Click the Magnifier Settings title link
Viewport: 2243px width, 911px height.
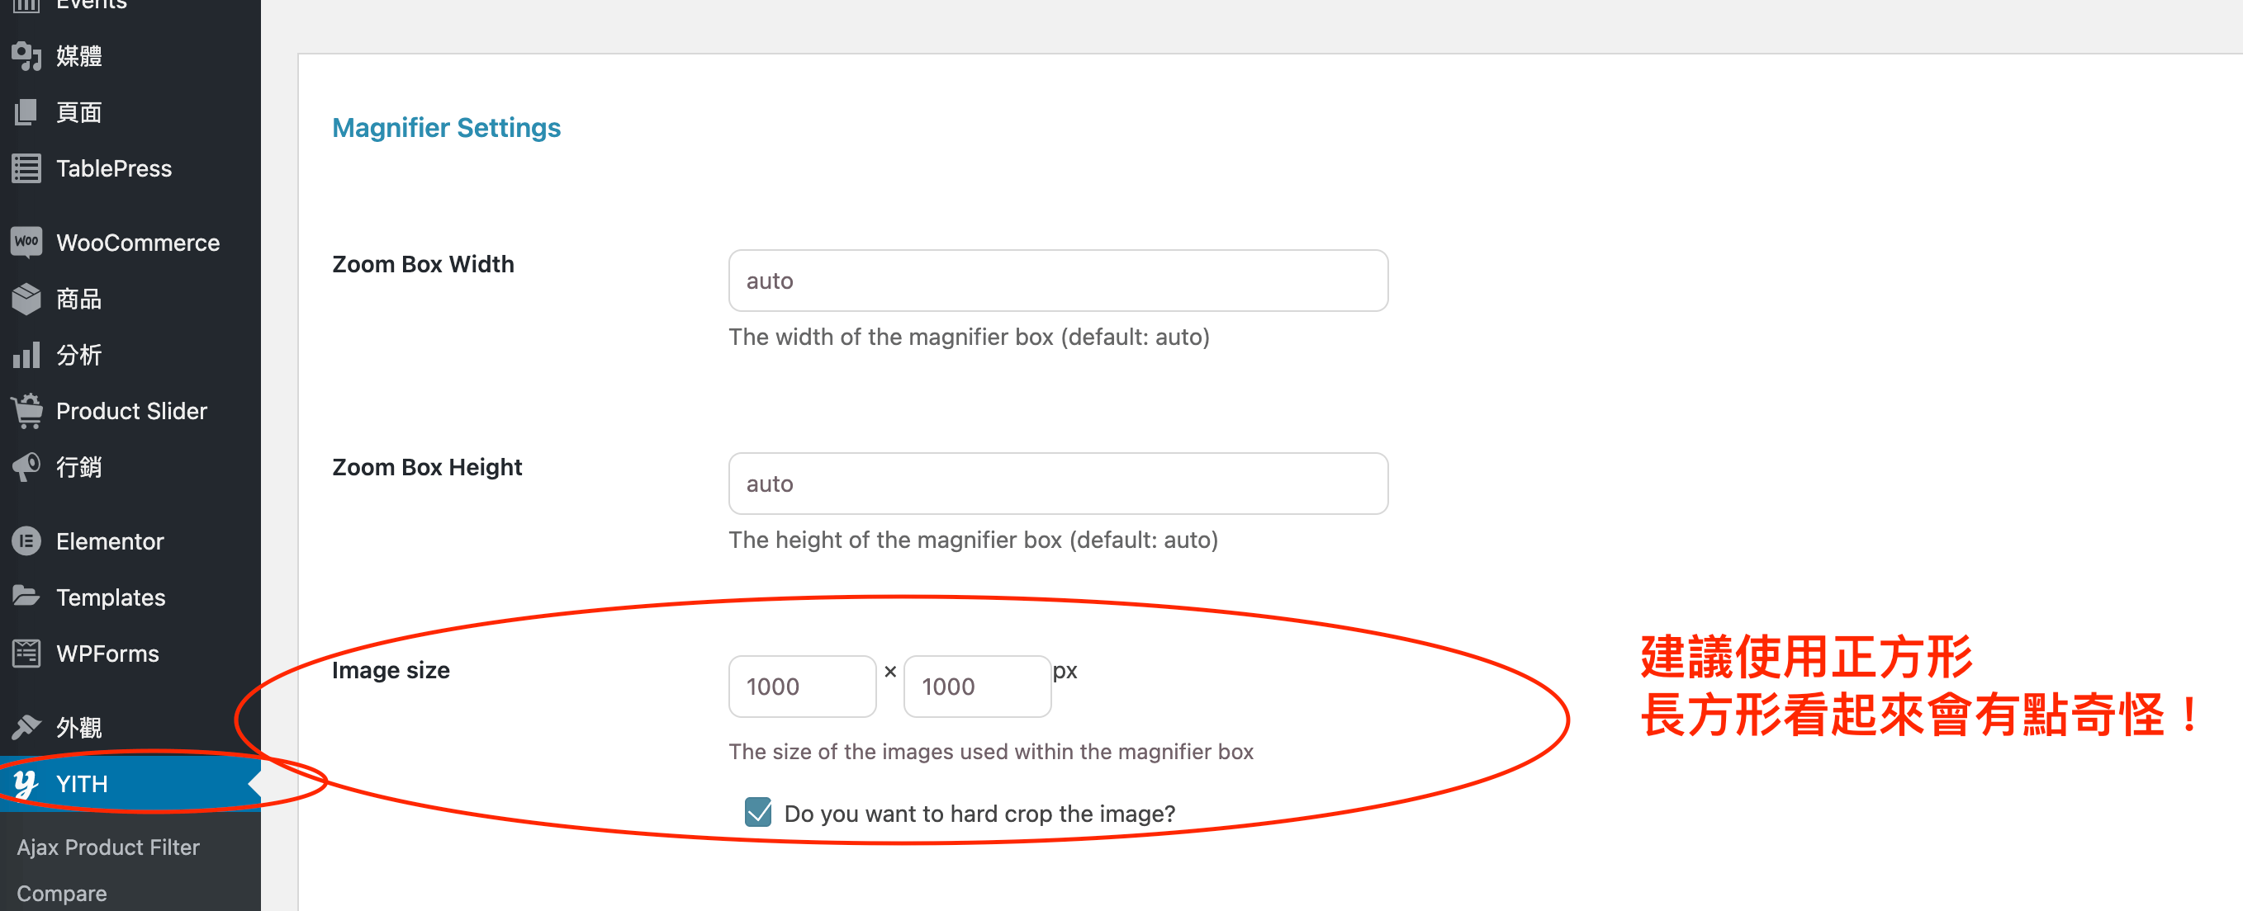point(446,127)
